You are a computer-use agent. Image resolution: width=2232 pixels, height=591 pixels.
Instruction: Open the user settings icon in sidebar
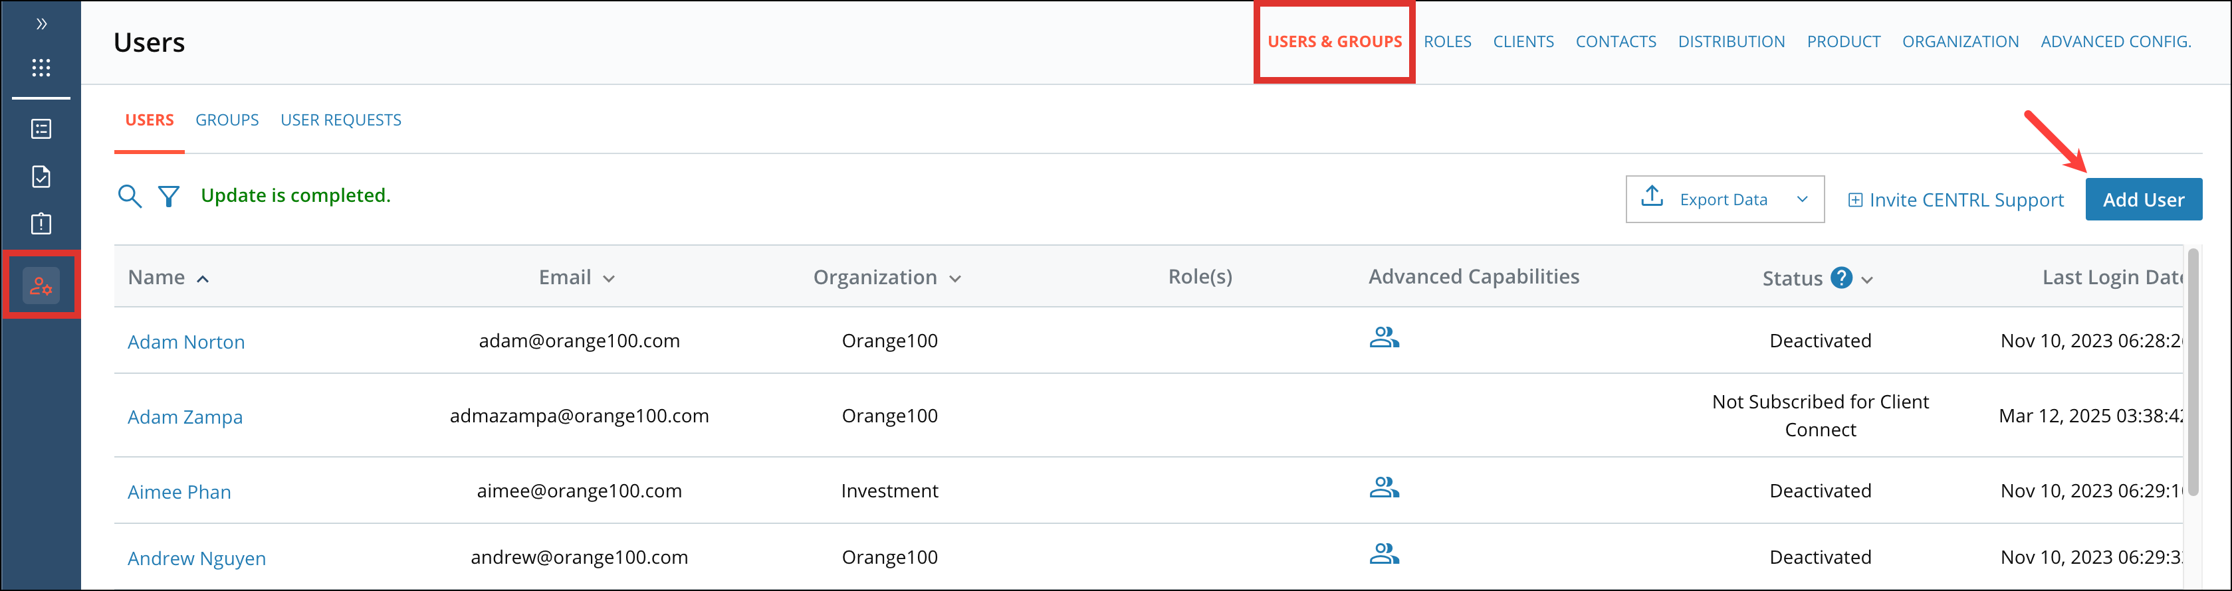point(41,286)
